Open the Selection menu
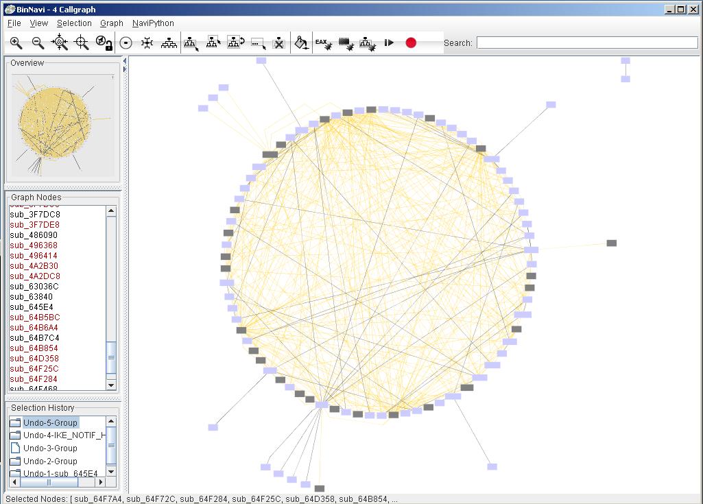The width and height of the screenshot is (703, 504). pyautogui.click(x=74, y=23)
